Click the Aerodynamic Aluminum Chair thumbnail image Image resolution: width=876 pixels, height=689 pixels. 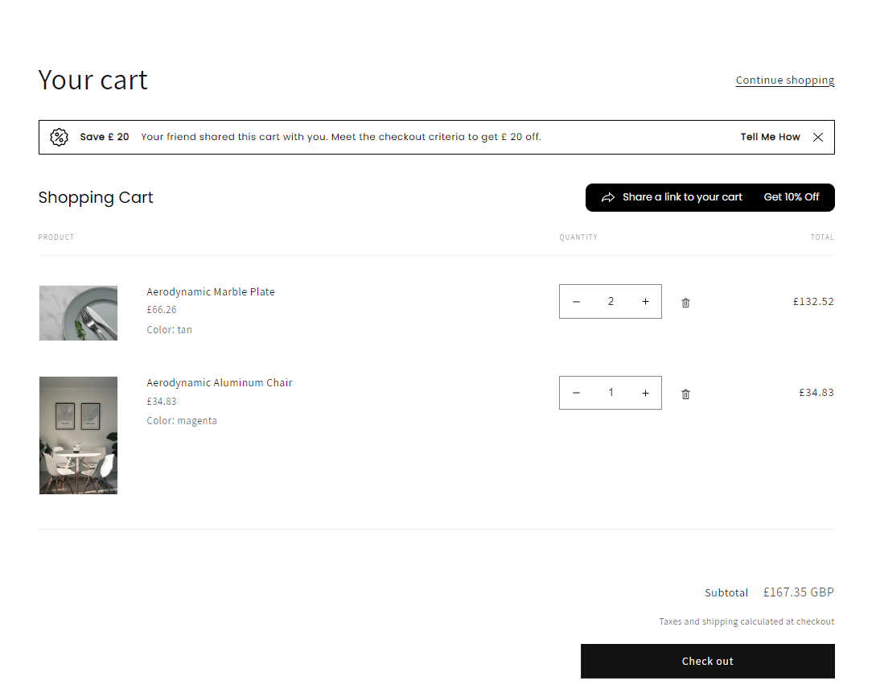(x=78, y=435)
